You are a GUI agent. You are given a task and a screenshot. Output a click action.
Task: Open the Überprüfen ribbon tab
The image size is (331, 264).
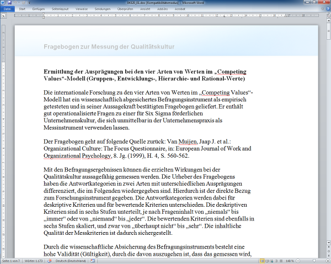click(x=125, y=9)
